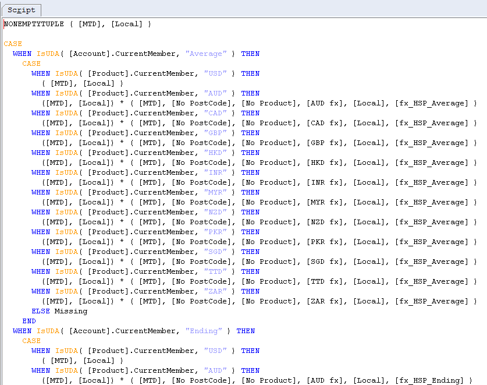Click the ELSE Missing line

click(x=59, y=311)
